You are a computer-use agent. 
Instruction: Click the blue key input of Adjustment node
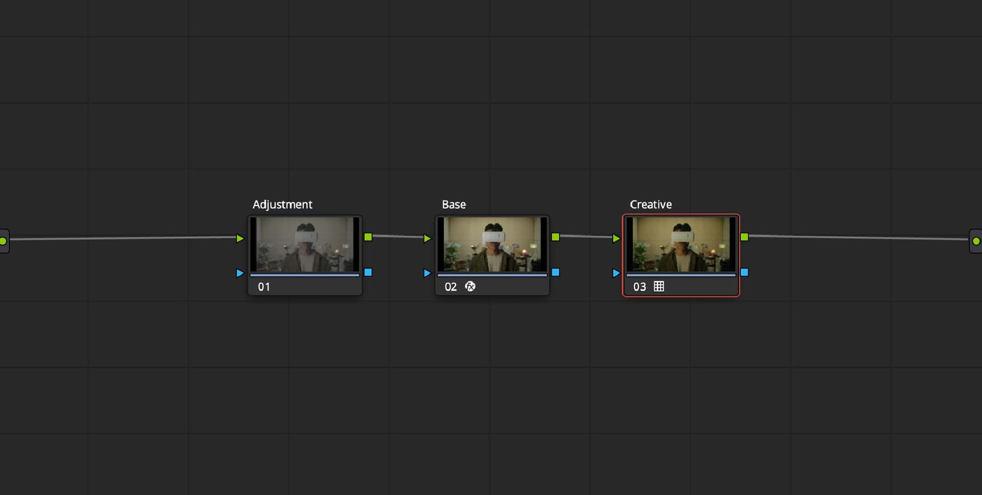pyautogui.click(x=240, y=273)
